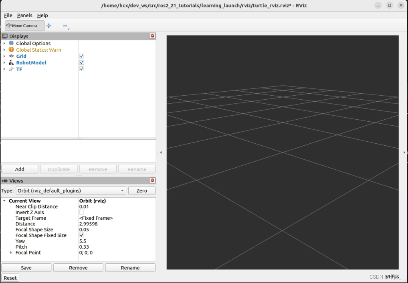The image size is (408, 283).
Task: Click the Rename view button
Action: click(x=130, y=268)
